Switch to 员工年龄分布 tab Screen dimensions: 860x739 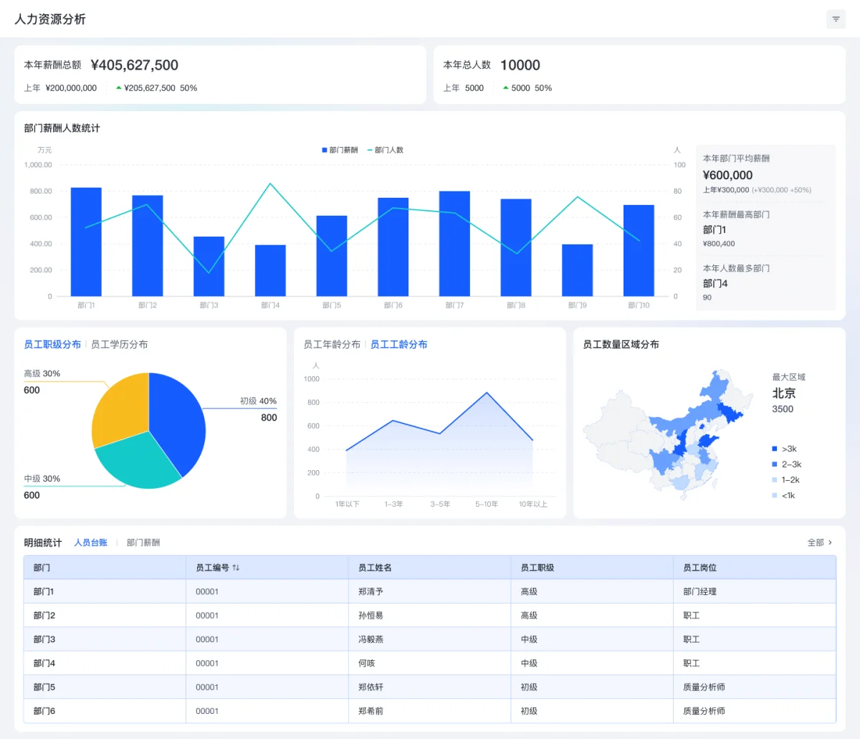332,344
